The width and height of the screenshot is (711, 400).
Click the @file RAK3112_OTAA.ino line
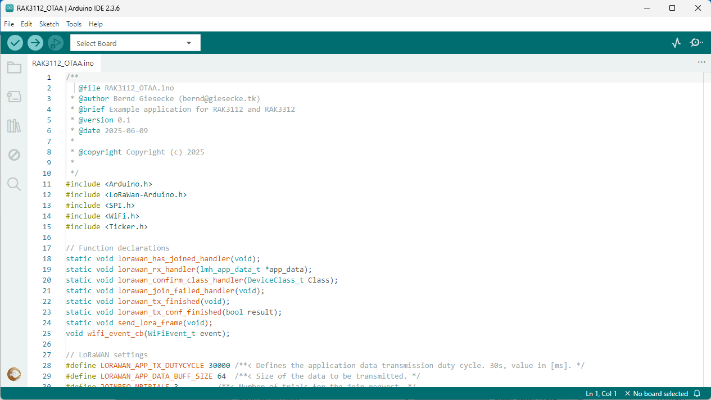click(126, 88)
